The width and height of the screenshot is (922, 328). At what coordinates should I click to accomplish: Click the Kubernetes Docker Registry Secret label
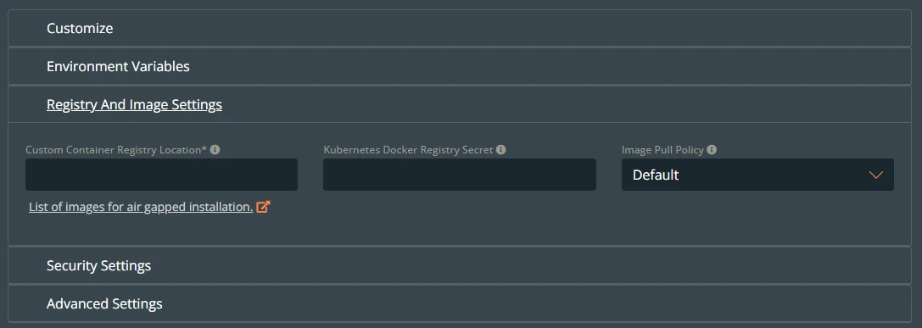(x=408, y=150)
